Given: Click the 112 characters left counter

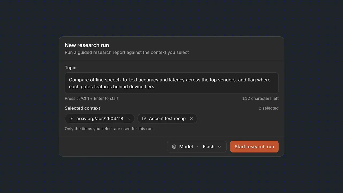Looking at the screenshot, I should click(260, 98).
